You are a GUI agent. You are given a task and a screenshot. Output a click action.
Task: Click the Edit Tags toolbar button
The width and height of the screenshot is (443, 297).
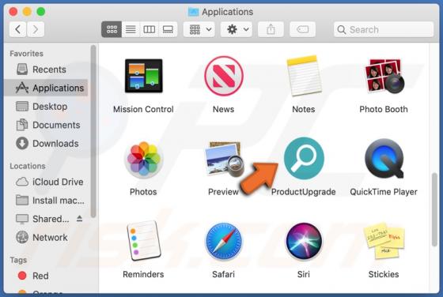coord(302,29)
